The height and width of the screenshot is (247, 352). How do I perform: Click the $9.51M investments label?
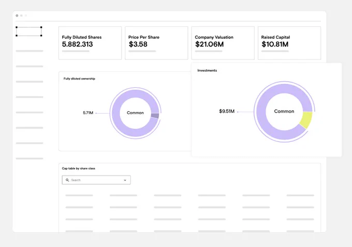click(227, 111)
